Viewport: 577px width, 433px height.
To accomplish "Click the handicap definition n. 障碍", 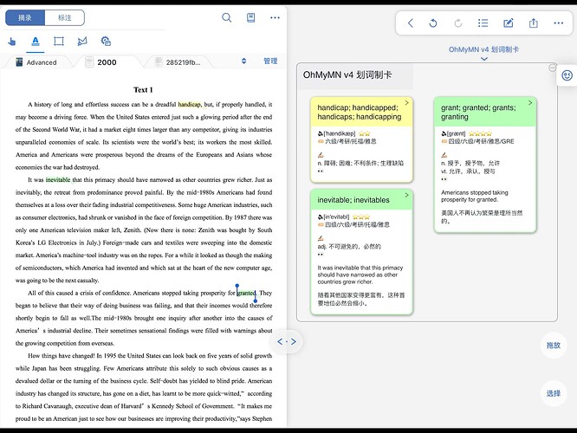I will click(x=360, y=163).
